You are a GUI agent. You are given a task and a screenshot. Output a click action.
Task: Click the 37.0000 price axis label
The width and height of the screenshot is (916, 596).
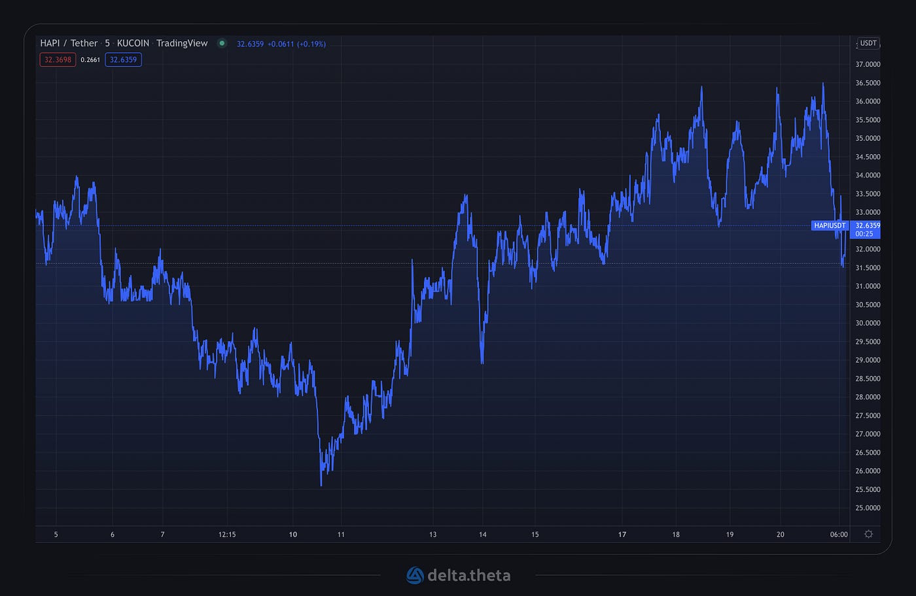868,64
